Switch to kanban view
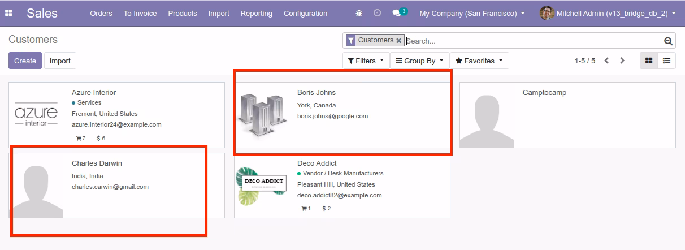Viewport: 685px width, 250px height. [x=649, y=61]
